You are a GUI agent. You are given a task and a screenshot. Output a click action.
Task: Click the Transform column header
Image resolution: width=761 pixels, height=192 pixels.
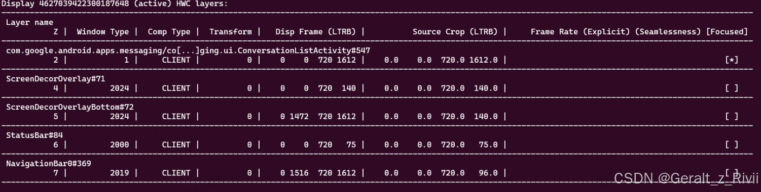click(230, 32)
